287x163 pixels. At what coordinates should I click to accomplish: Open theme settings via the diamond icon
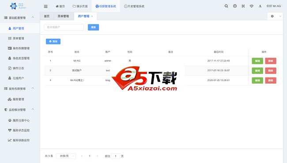[252, 6]
